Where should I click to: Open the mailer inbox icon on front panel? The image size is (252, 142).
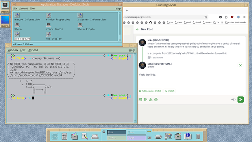click(94, 137)
